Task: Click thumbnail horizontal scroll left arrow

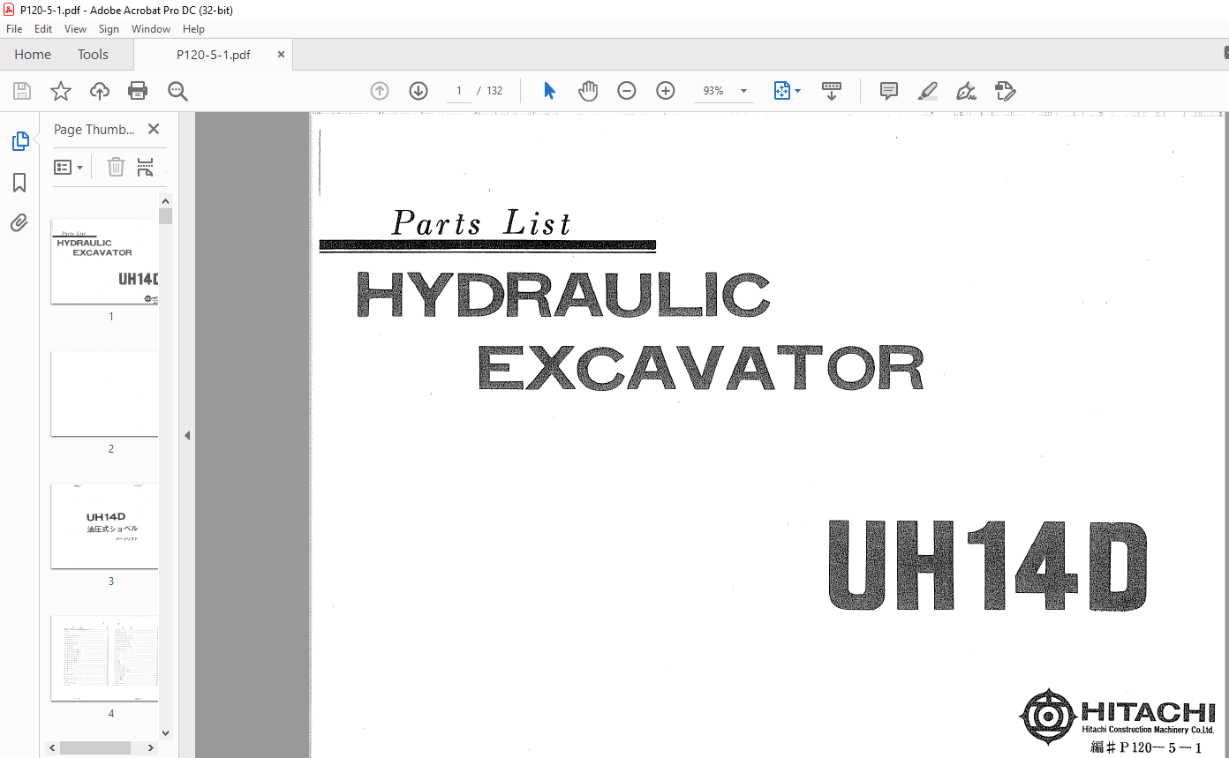Action: [53, 747]
